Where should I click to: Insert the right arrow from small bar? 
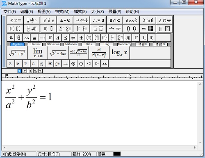point(42,38)
